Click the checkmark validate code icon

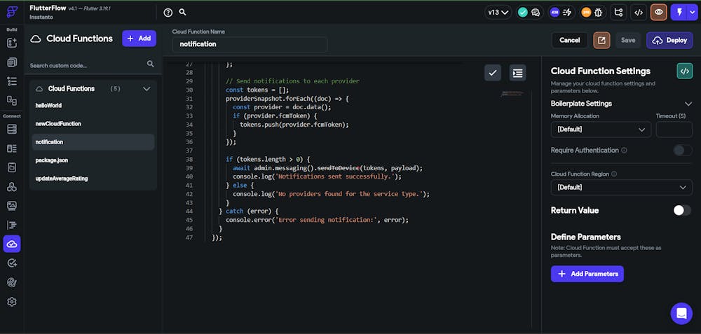click(493, 73)
